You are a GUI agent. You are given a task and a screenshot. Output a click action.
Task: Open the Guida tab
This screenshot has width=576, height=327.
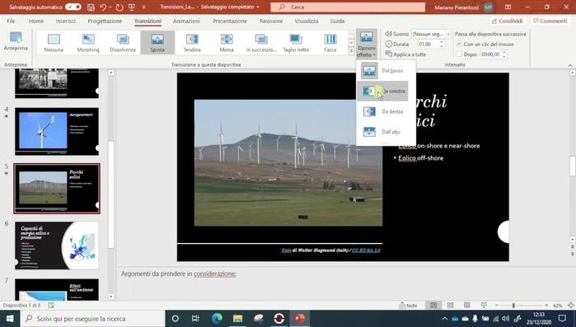coord(337,21)
